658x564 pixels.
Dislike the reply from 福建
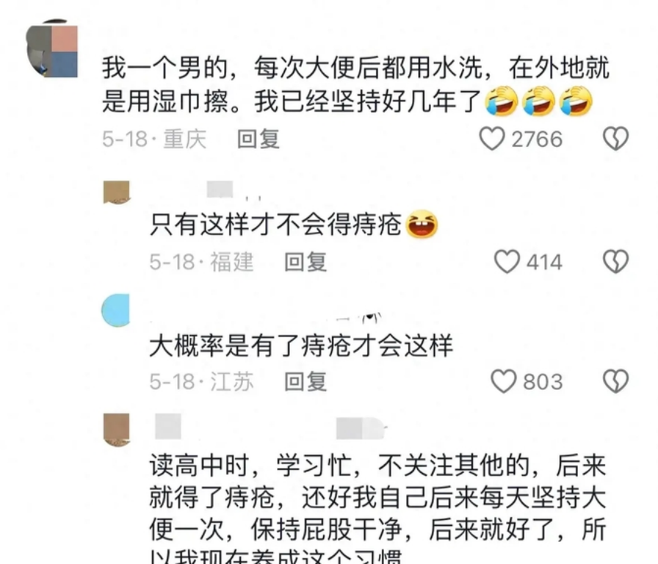[x=615, y=262]
